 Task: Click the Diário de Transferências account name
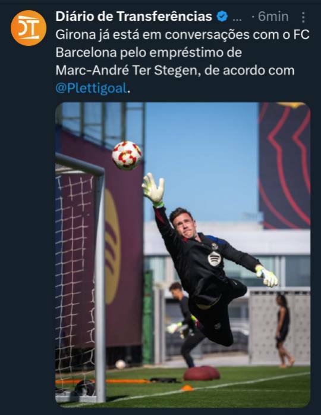(134, 17)
